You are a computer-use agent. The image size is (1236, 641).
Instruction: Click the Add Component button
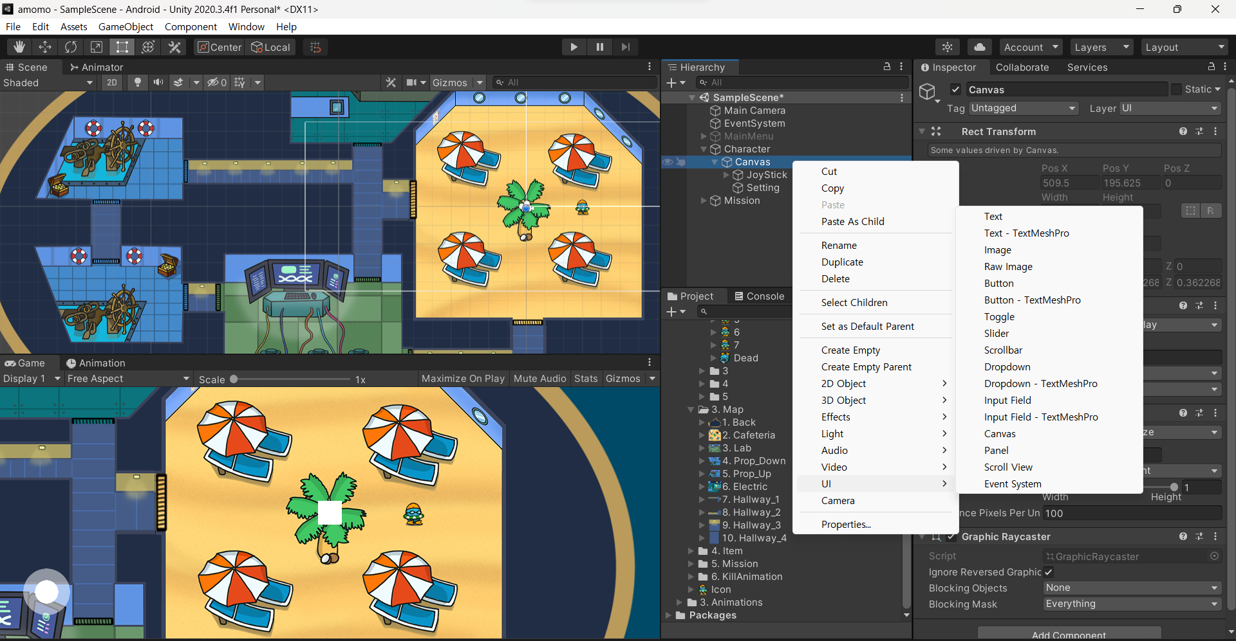point(1069,635)
